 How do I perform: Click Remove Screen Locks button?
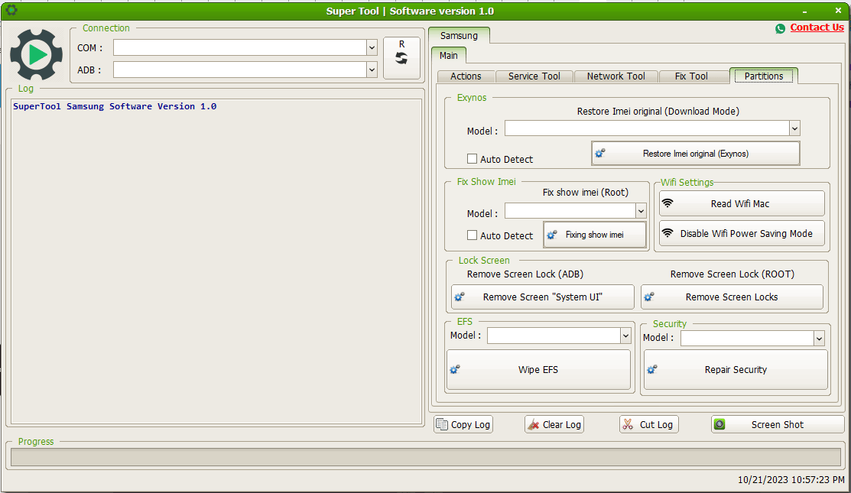(x=732, y=297)
